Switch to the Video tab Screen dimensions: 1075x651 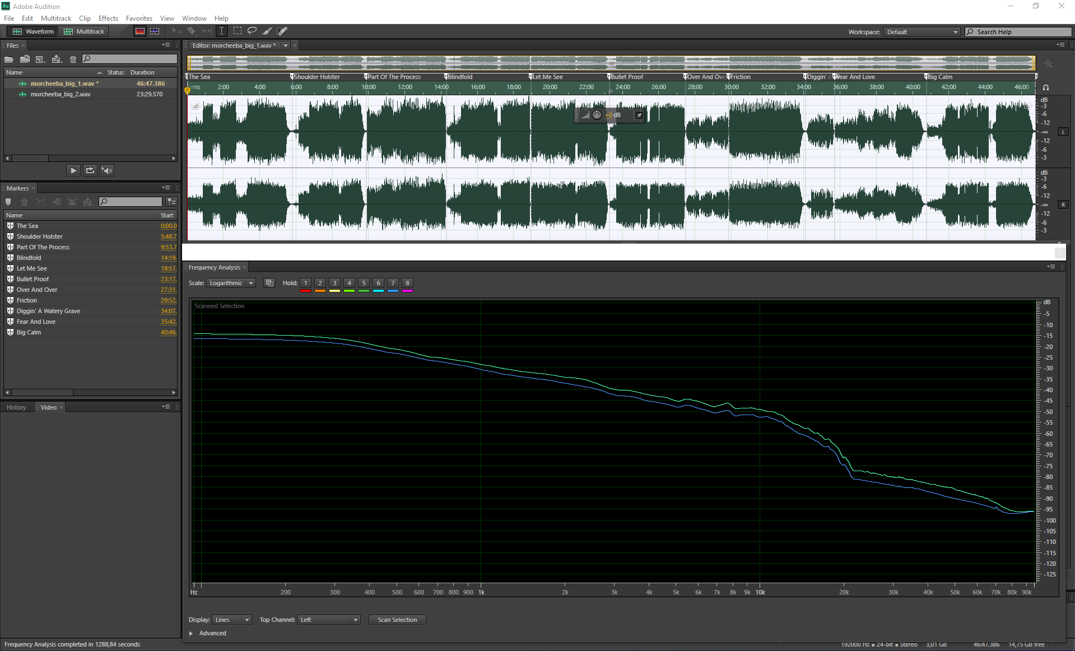coord(49,407)
